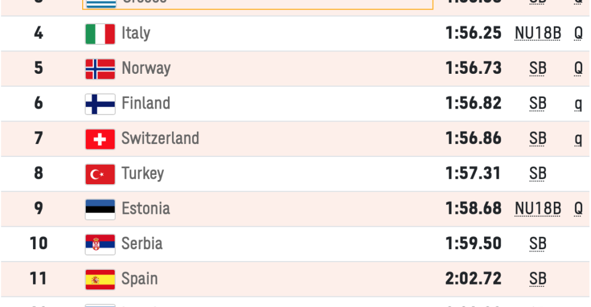Click Spain's time 2:02.72
Image resolution: width=591 pixels, height=307 pixels.
[473, 279]
